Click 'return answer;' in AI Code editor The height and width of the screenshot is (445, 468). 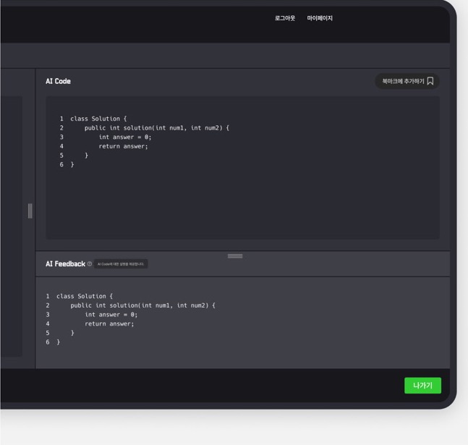click(123, 146)
